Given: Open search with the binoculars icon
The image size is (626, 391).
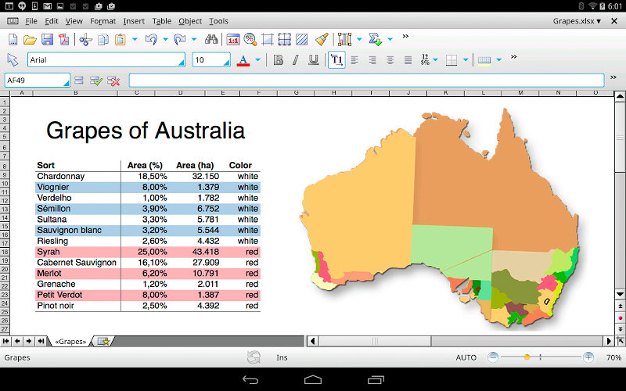Looking at the screenshot, I should pos(211,39).
